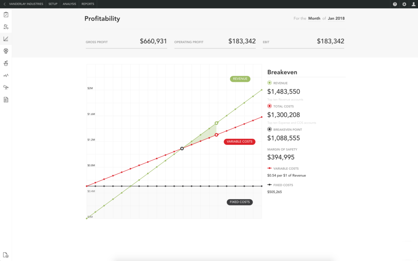Toggle the BREAKEVEN POINT indicator
The height and width of the screenshot is (261, 418).
coord(270,129)
